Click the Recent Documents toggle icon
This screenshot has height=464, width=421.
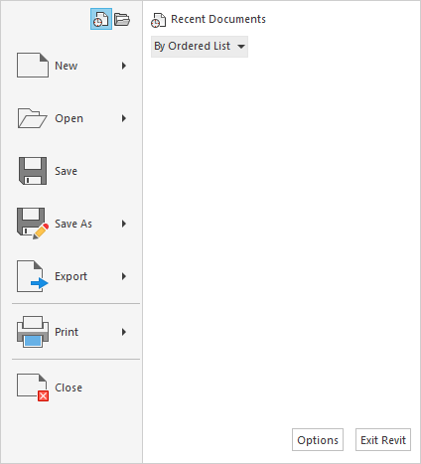[x=101, y=19]
